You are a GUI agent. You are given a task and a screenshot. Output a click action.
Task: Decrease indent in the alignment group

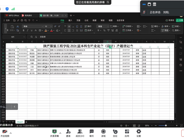coord(77,26)
